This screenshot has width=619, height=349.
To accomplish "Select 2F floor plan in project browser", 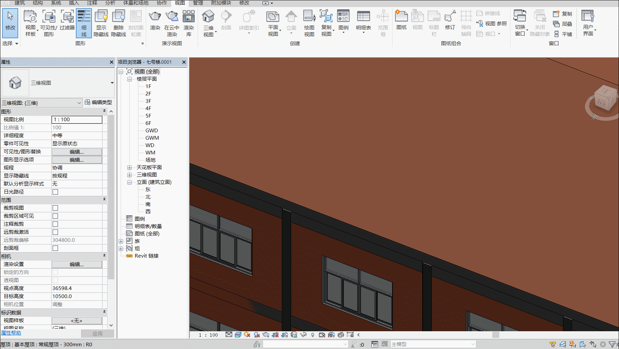I will pyautogui.click(x=148, y=94).
